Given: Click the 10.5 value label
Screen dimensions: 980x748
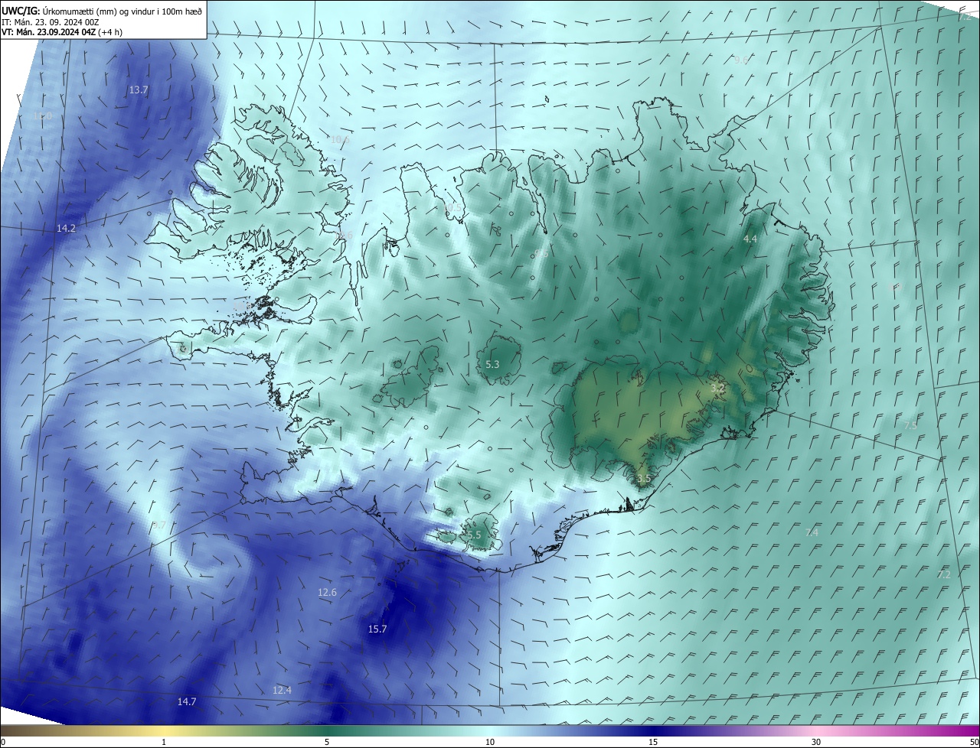Looking at the screenshot, I should click(x=452, y=207).
